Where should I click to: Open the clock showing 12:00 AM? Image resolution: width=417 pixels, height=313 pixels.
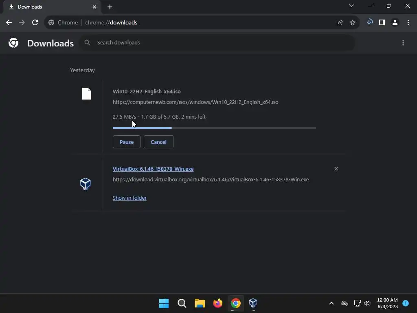tap(388, 303)
